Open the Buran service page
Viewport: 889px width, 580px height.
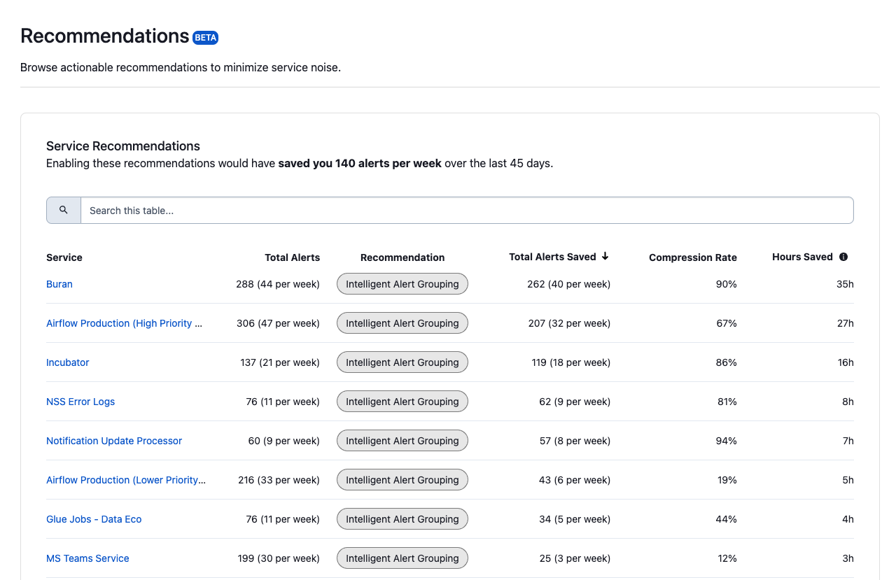coord(59,284)
